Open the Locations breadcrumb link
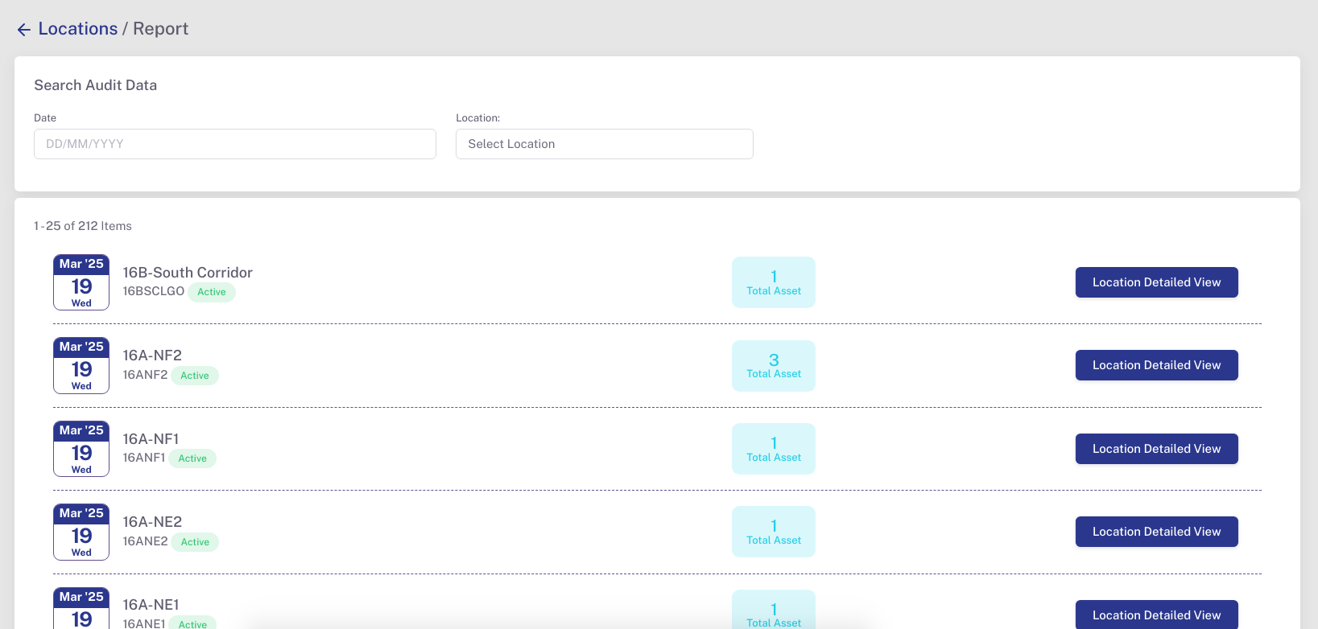 point(77,29)
